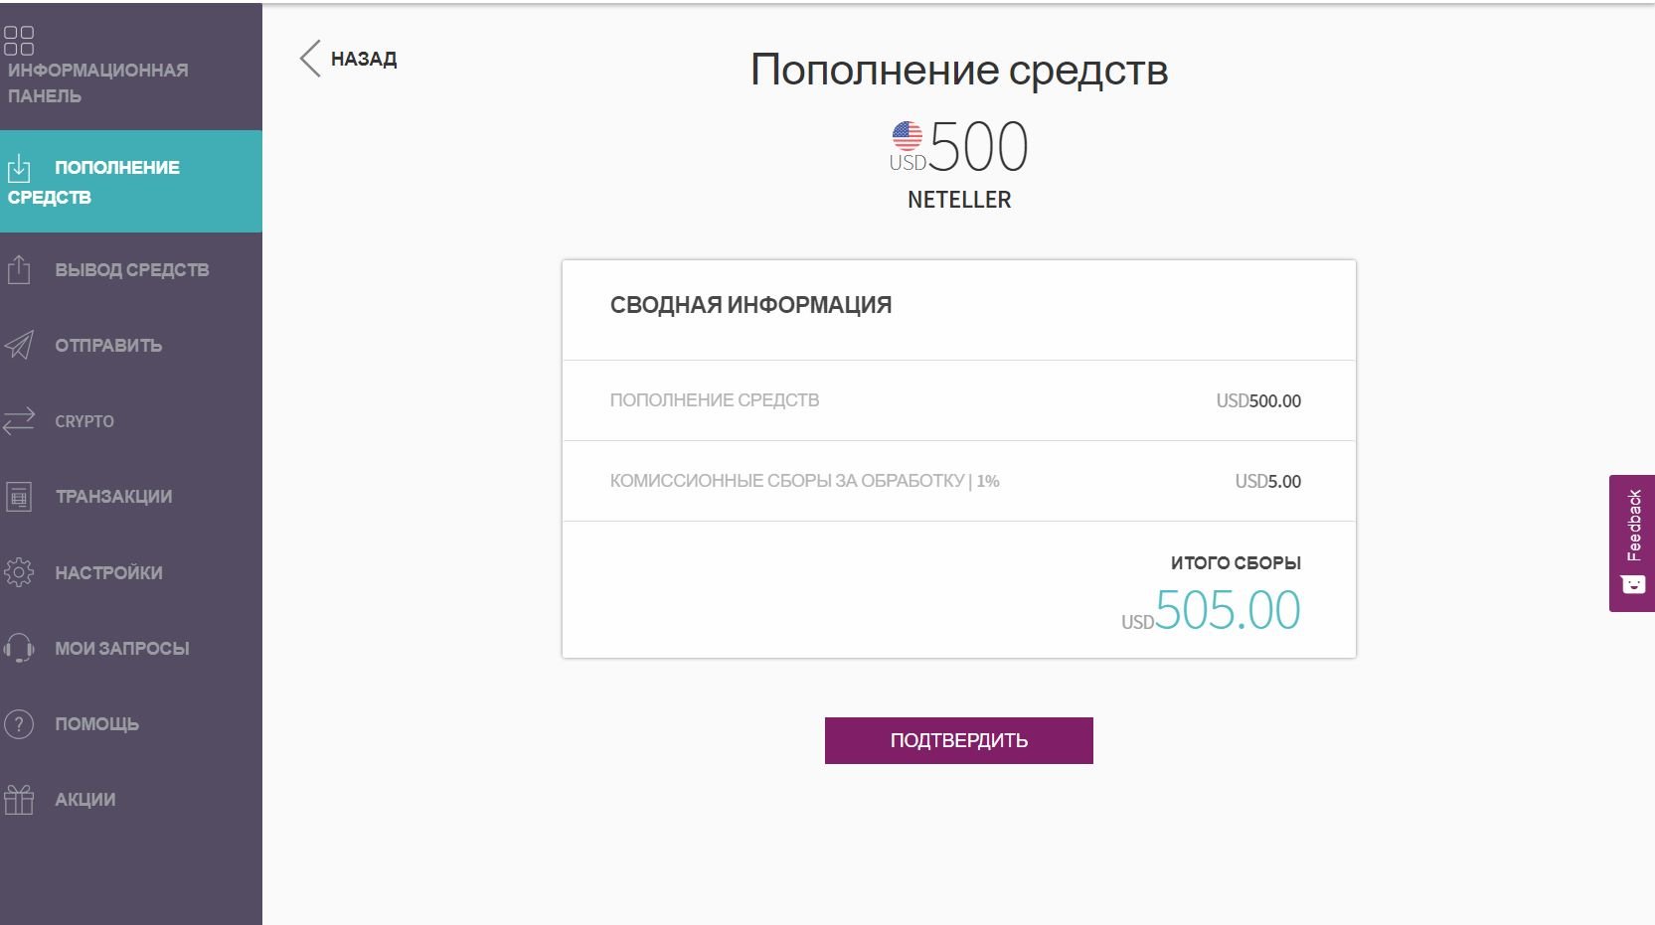
Task: Click the US flag currency icon
Action: coord(907,136)
